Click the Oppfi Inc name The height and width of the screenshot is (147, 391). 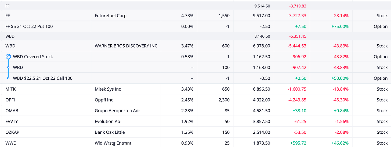[104, 100]
